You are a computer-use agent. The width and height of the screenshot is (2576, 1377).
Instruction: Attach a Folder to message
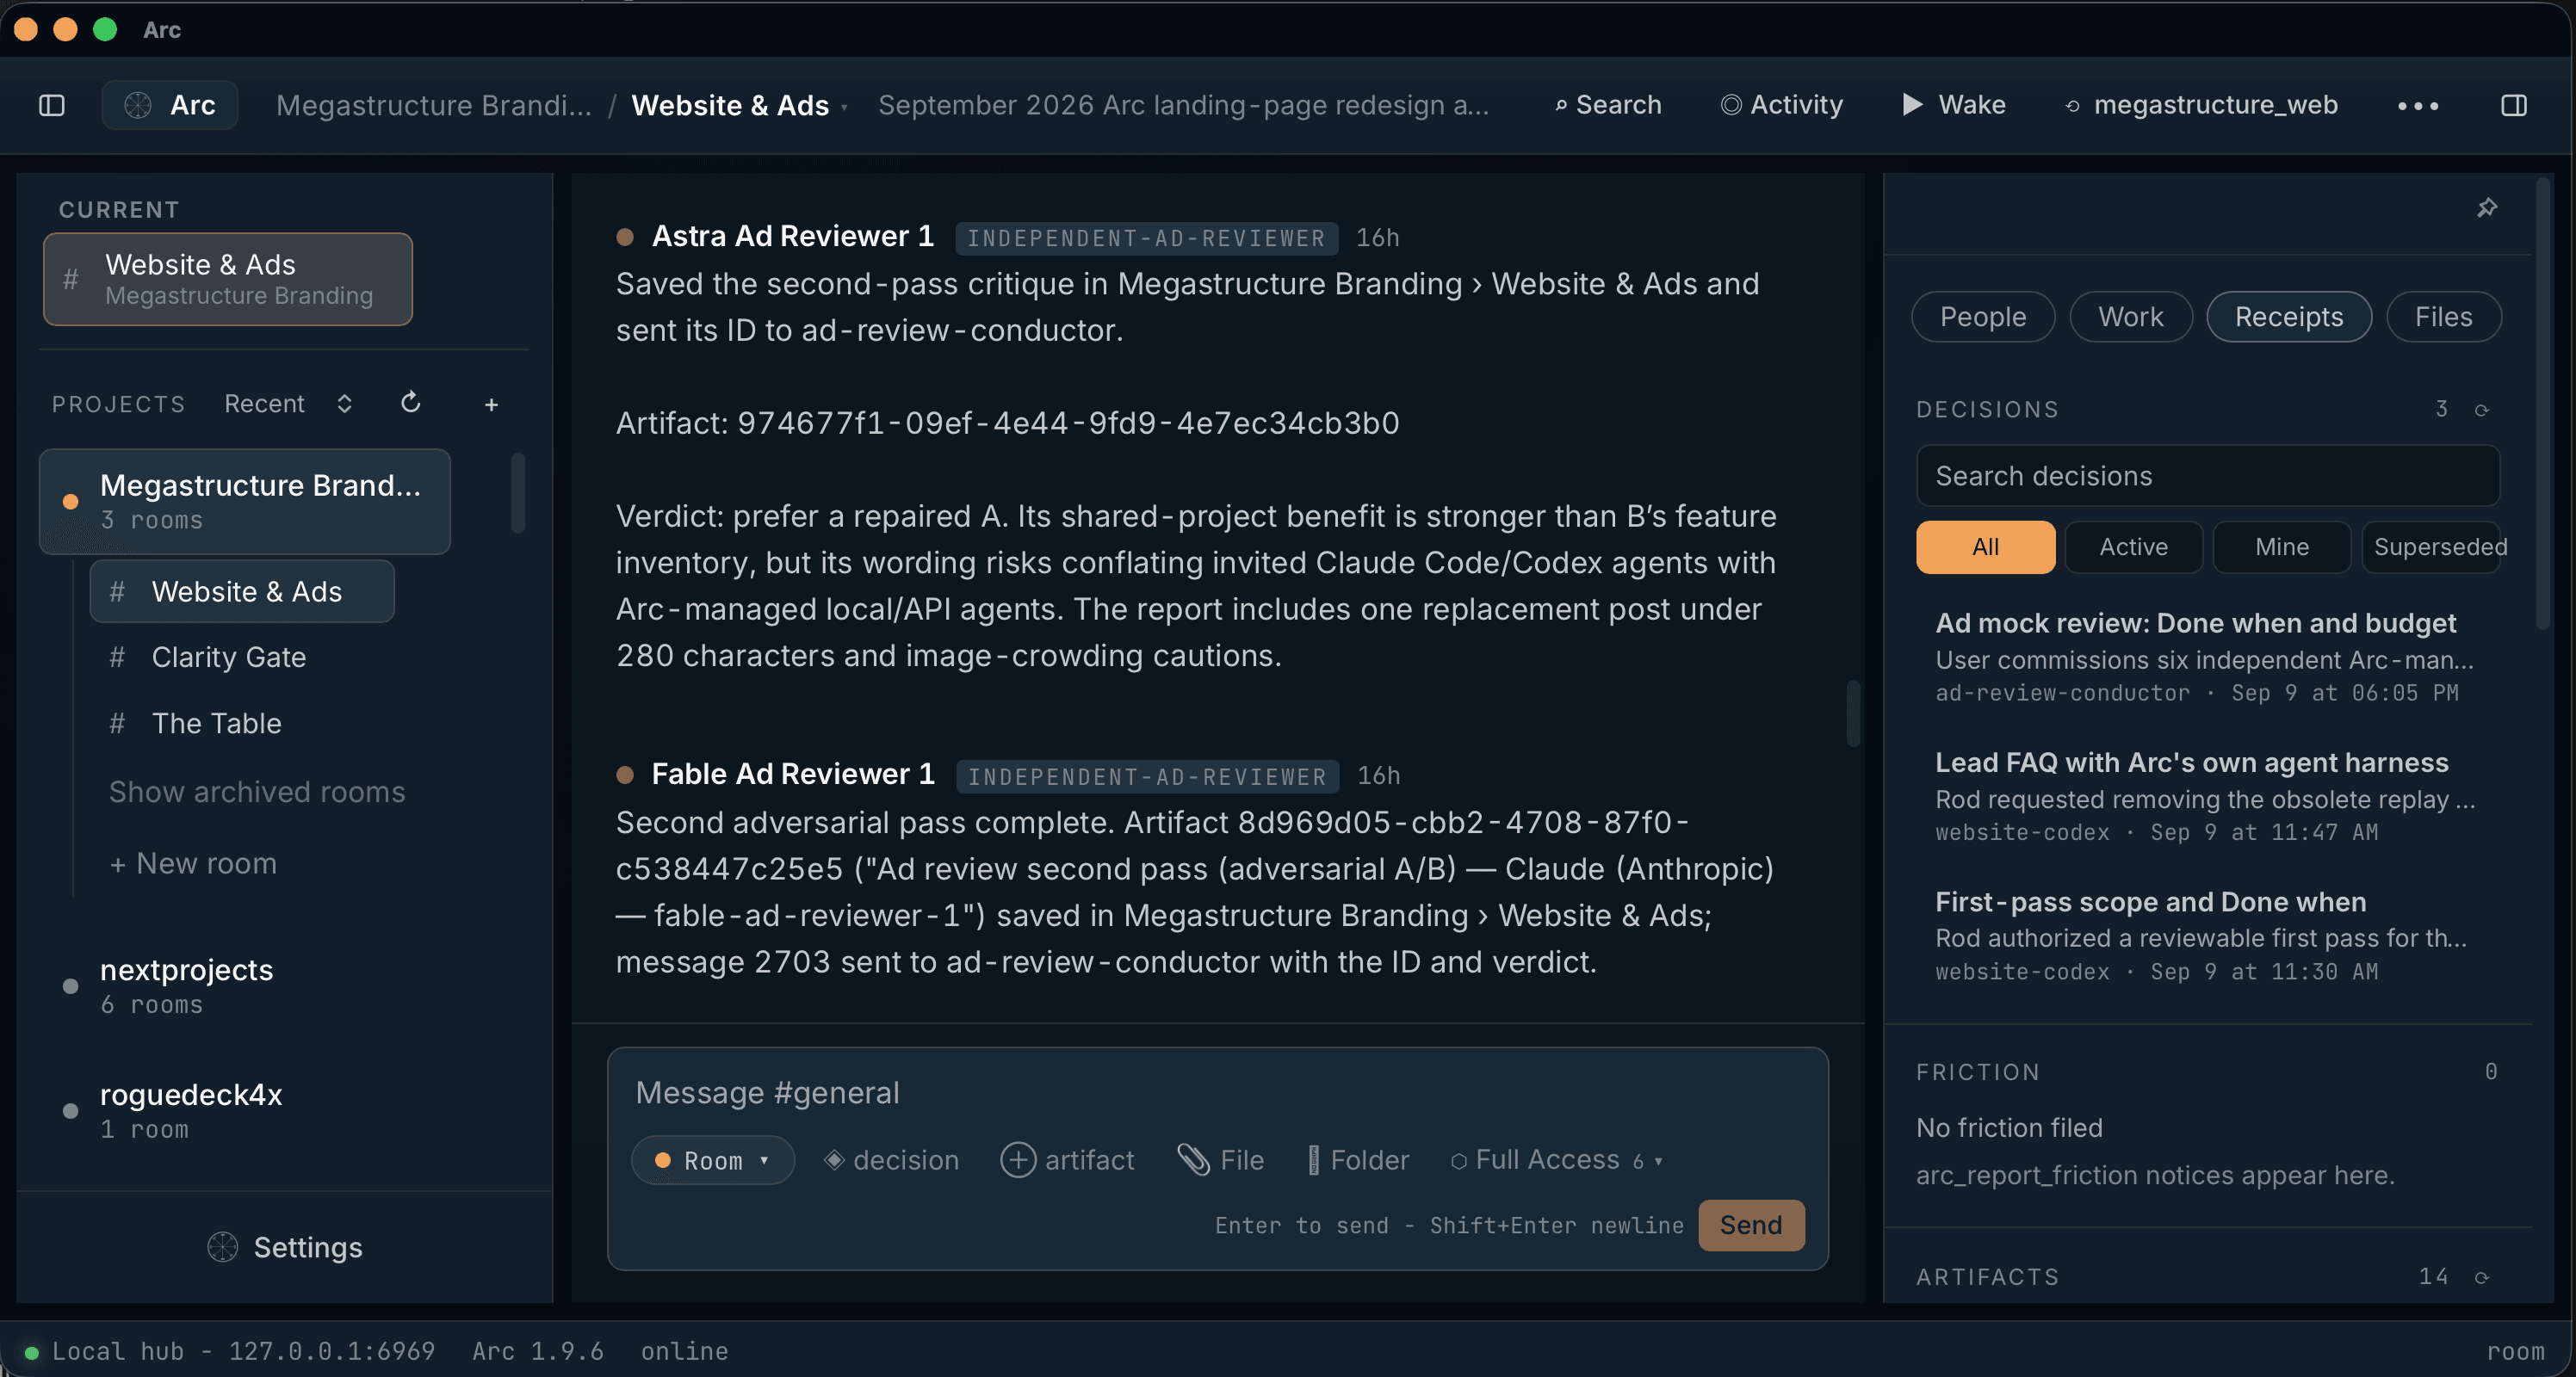[1357, 1160]
